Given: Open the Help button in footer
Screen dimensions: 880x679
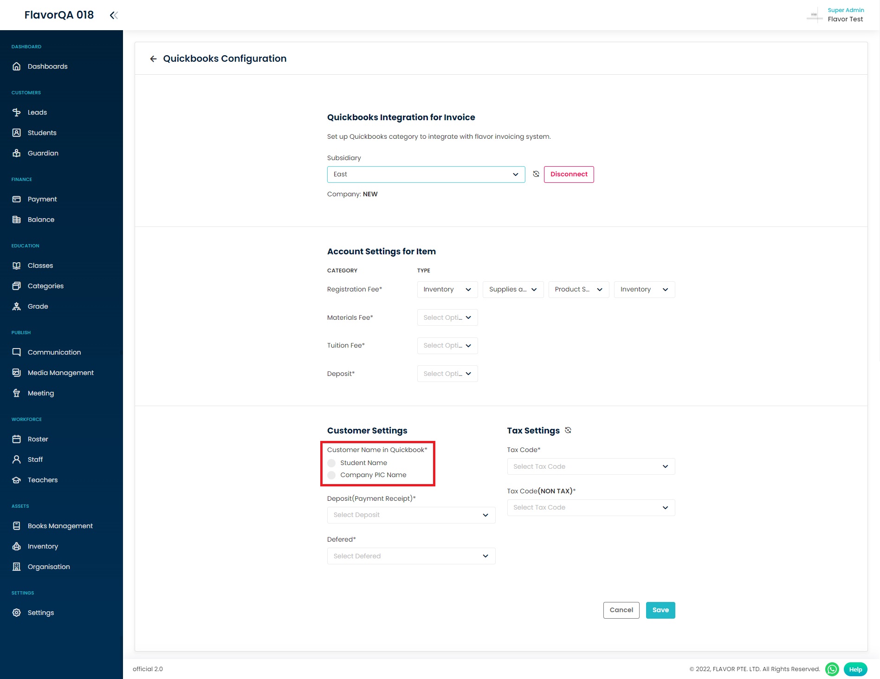Looking at the screenshot, I should coord(855,669).
